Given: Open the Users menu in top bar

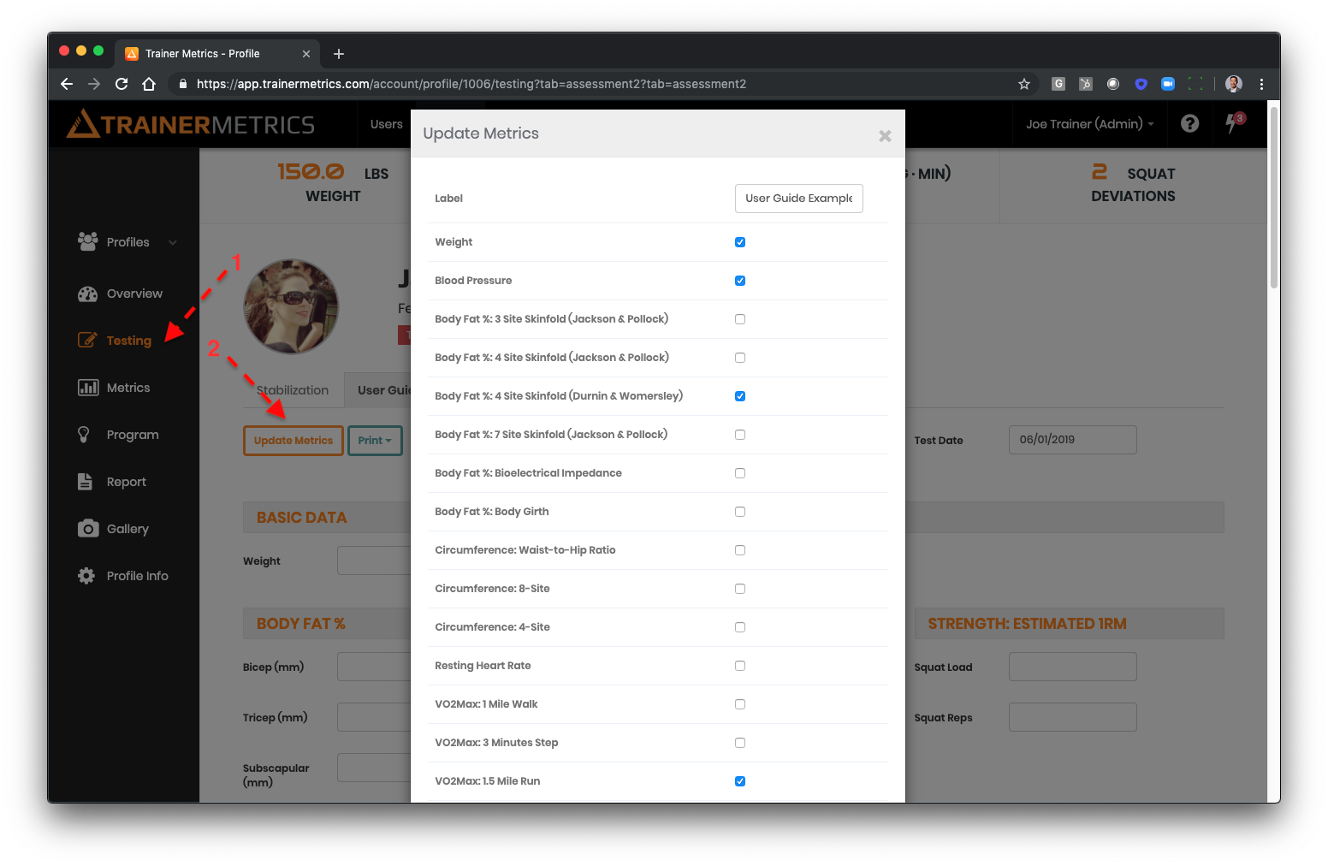Looking at the screenshot, I should [x=386, y=124].
